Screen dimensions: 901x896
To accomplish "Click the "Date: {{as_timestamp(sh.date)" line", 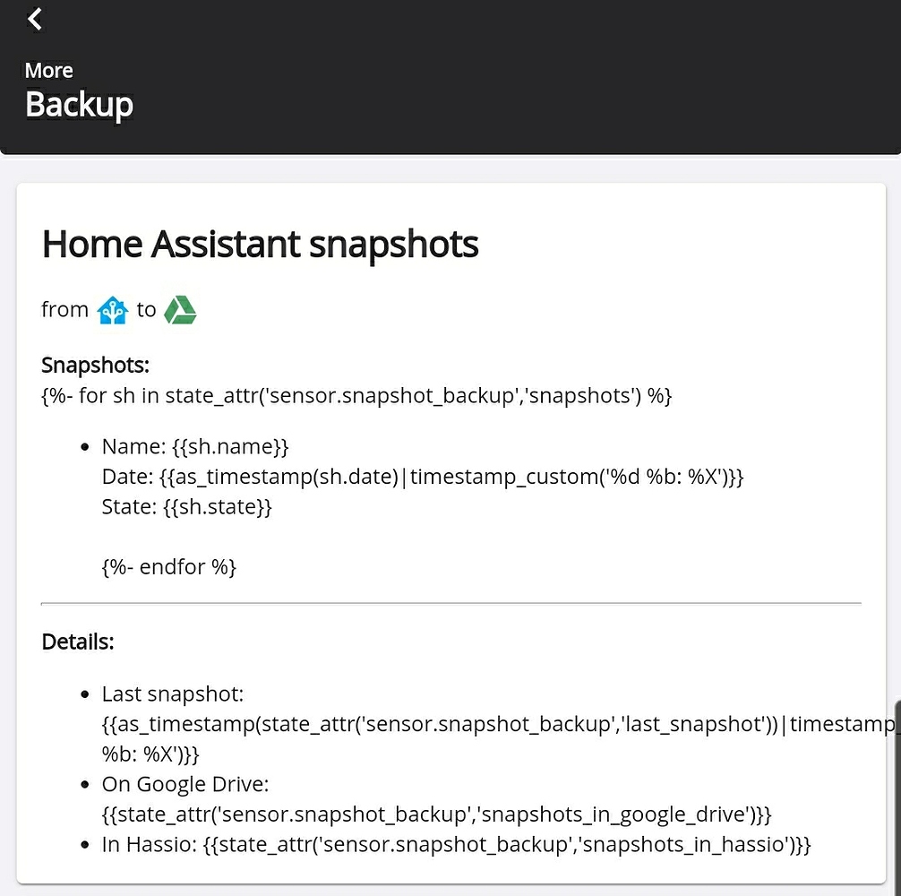I will pos(423,477).
